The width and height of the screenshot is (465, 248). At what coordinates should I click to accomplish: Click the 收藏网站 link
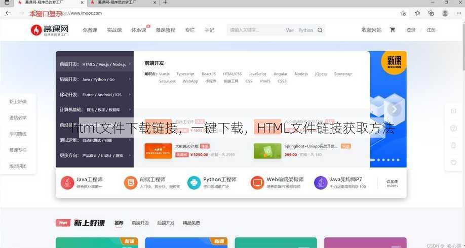click(x=372, y=30)
